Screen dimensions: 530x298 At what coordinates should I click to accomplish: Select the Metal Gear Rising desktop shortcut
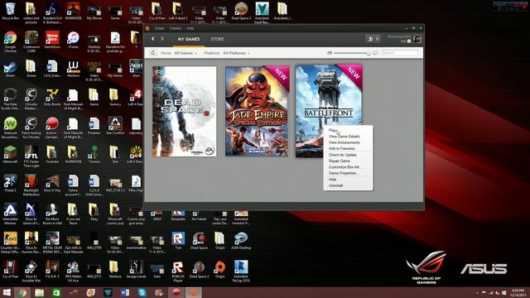52,243
